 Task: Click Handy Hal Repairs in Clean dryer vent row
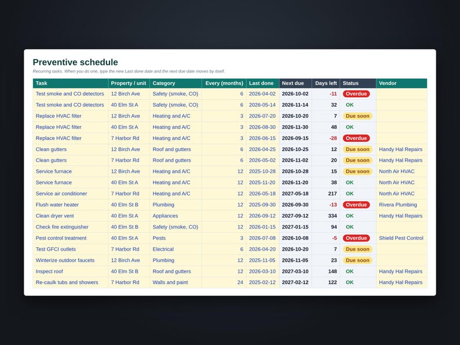[x=401, y=216]
